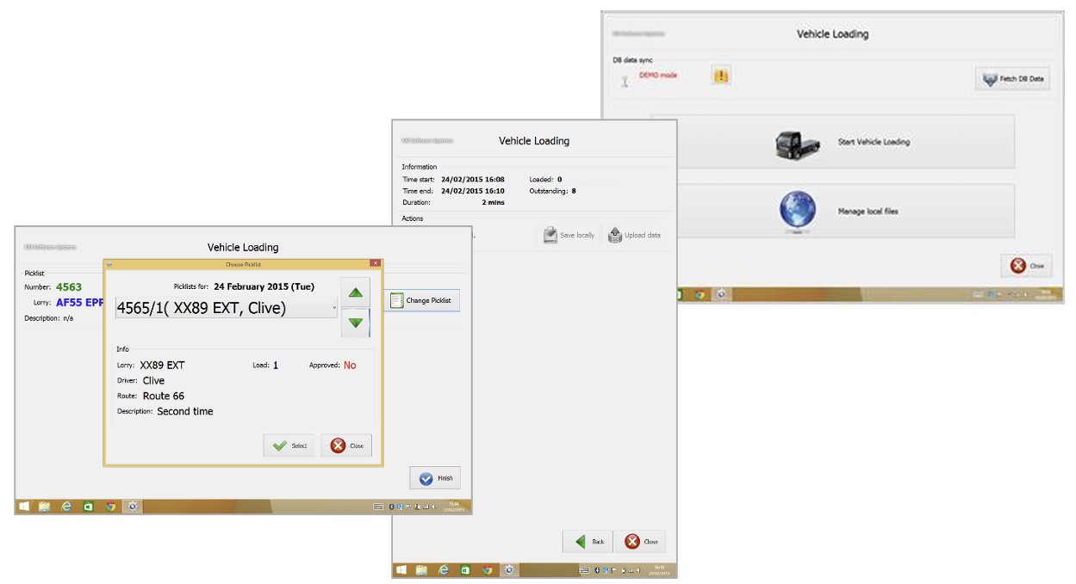Viewport: 1076px width, 584px height.
Task: Click Close in the Choose Picklist dialog
Action: [347, 446]
